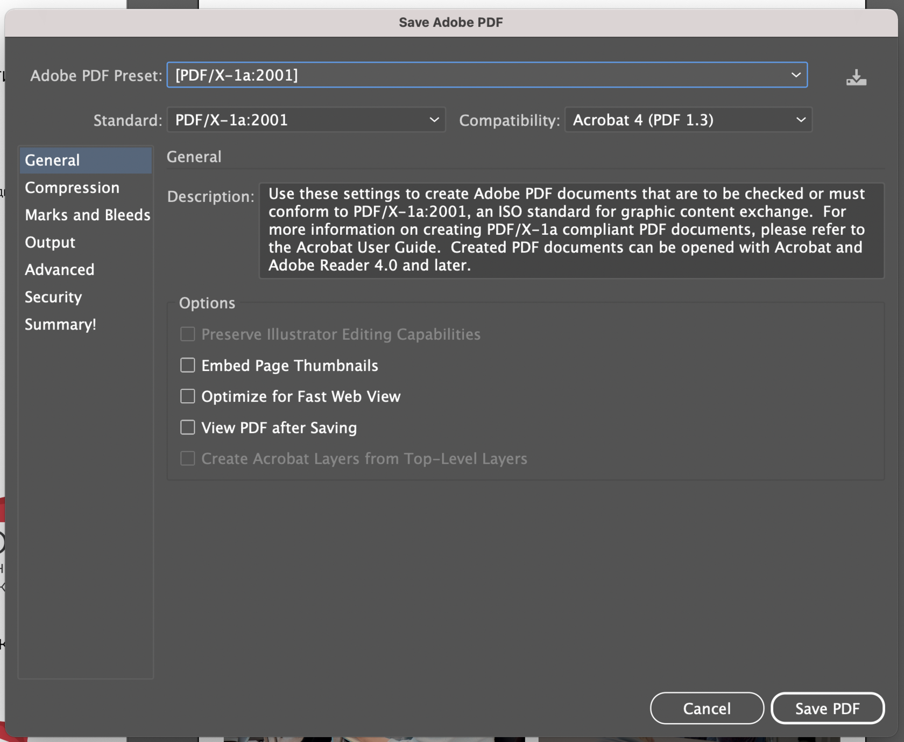Open the Advanced section
904x742 pixels.
tap(60, 270)
